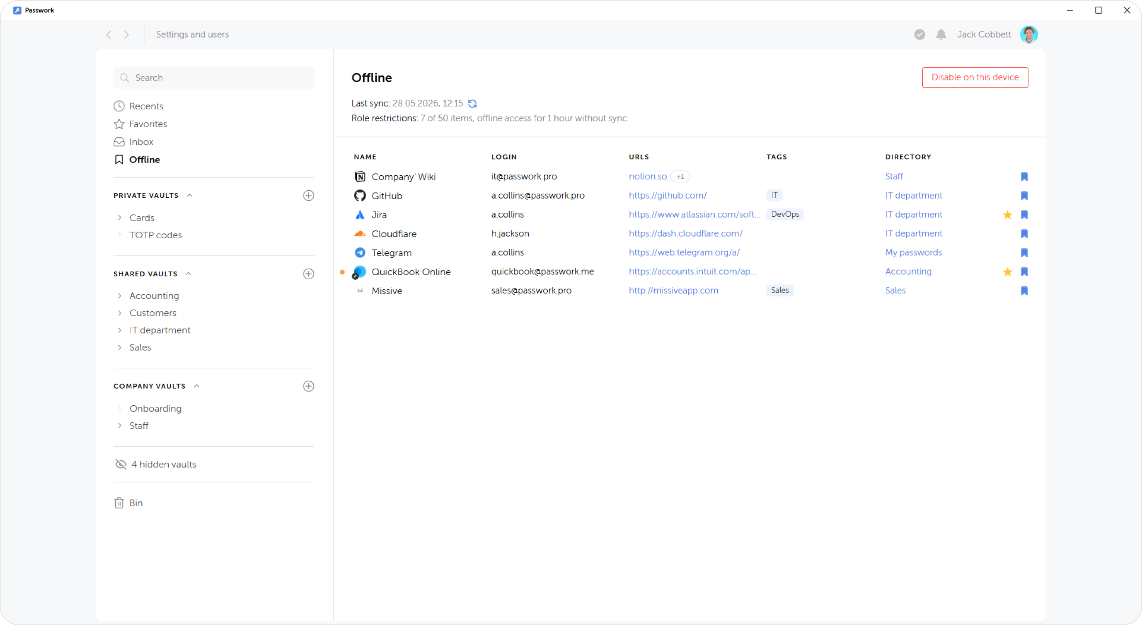Toggle offline bookmark for Jira
The height and width of the screenshot is (625, 1142).
pos(1024,215)
